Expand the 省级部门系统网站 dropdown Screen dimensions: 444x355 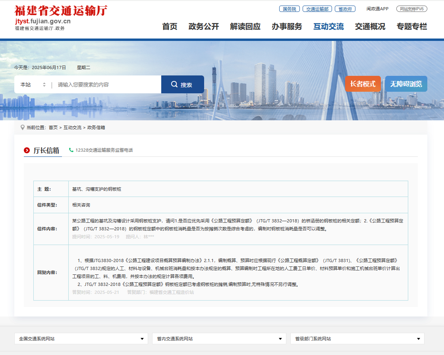tap(357, 339)
